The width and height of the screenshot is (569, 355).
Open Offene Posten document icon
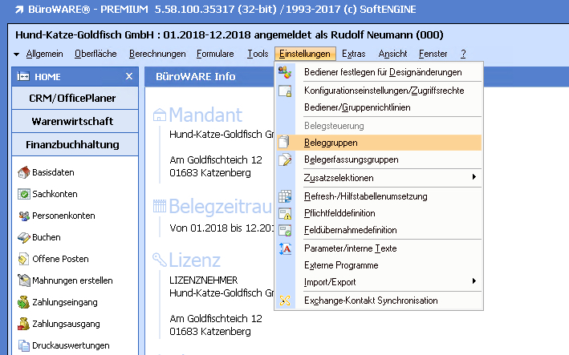pyautogui.click(x=23, y=259)
